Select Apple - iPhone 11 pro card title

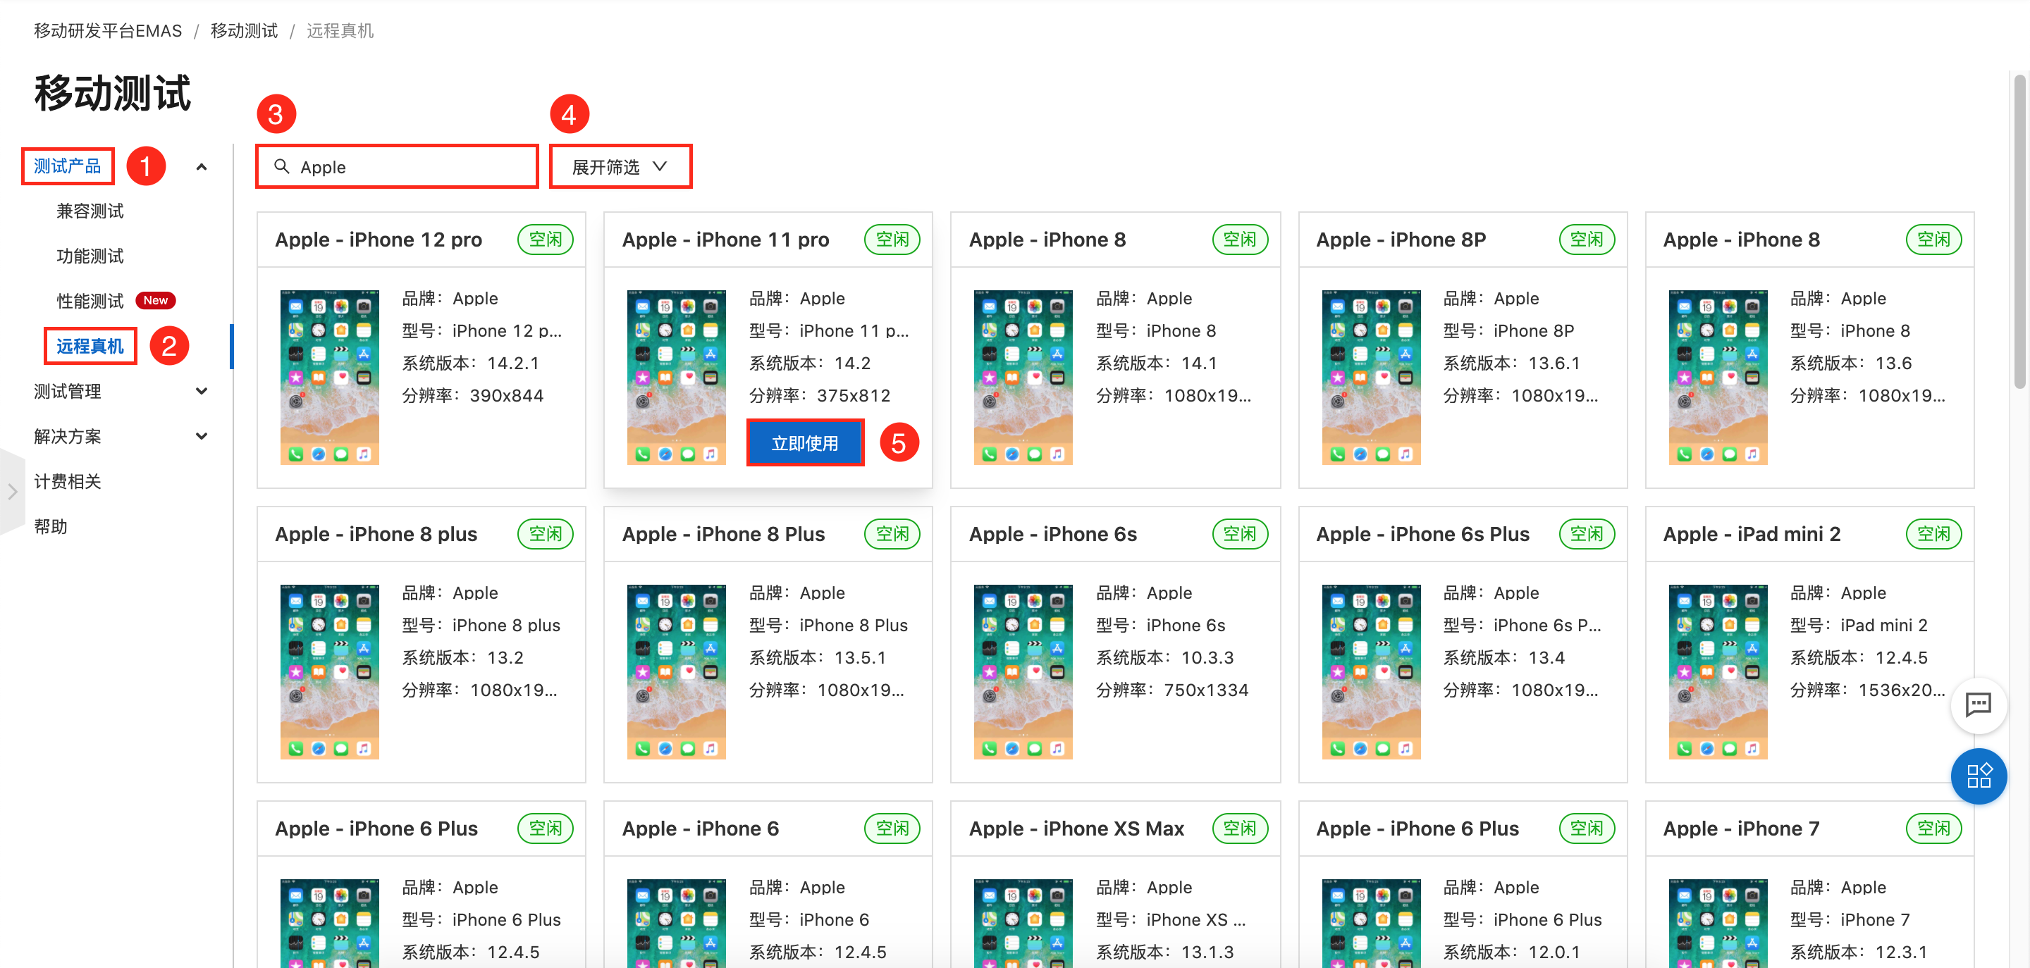coord(725,240)
